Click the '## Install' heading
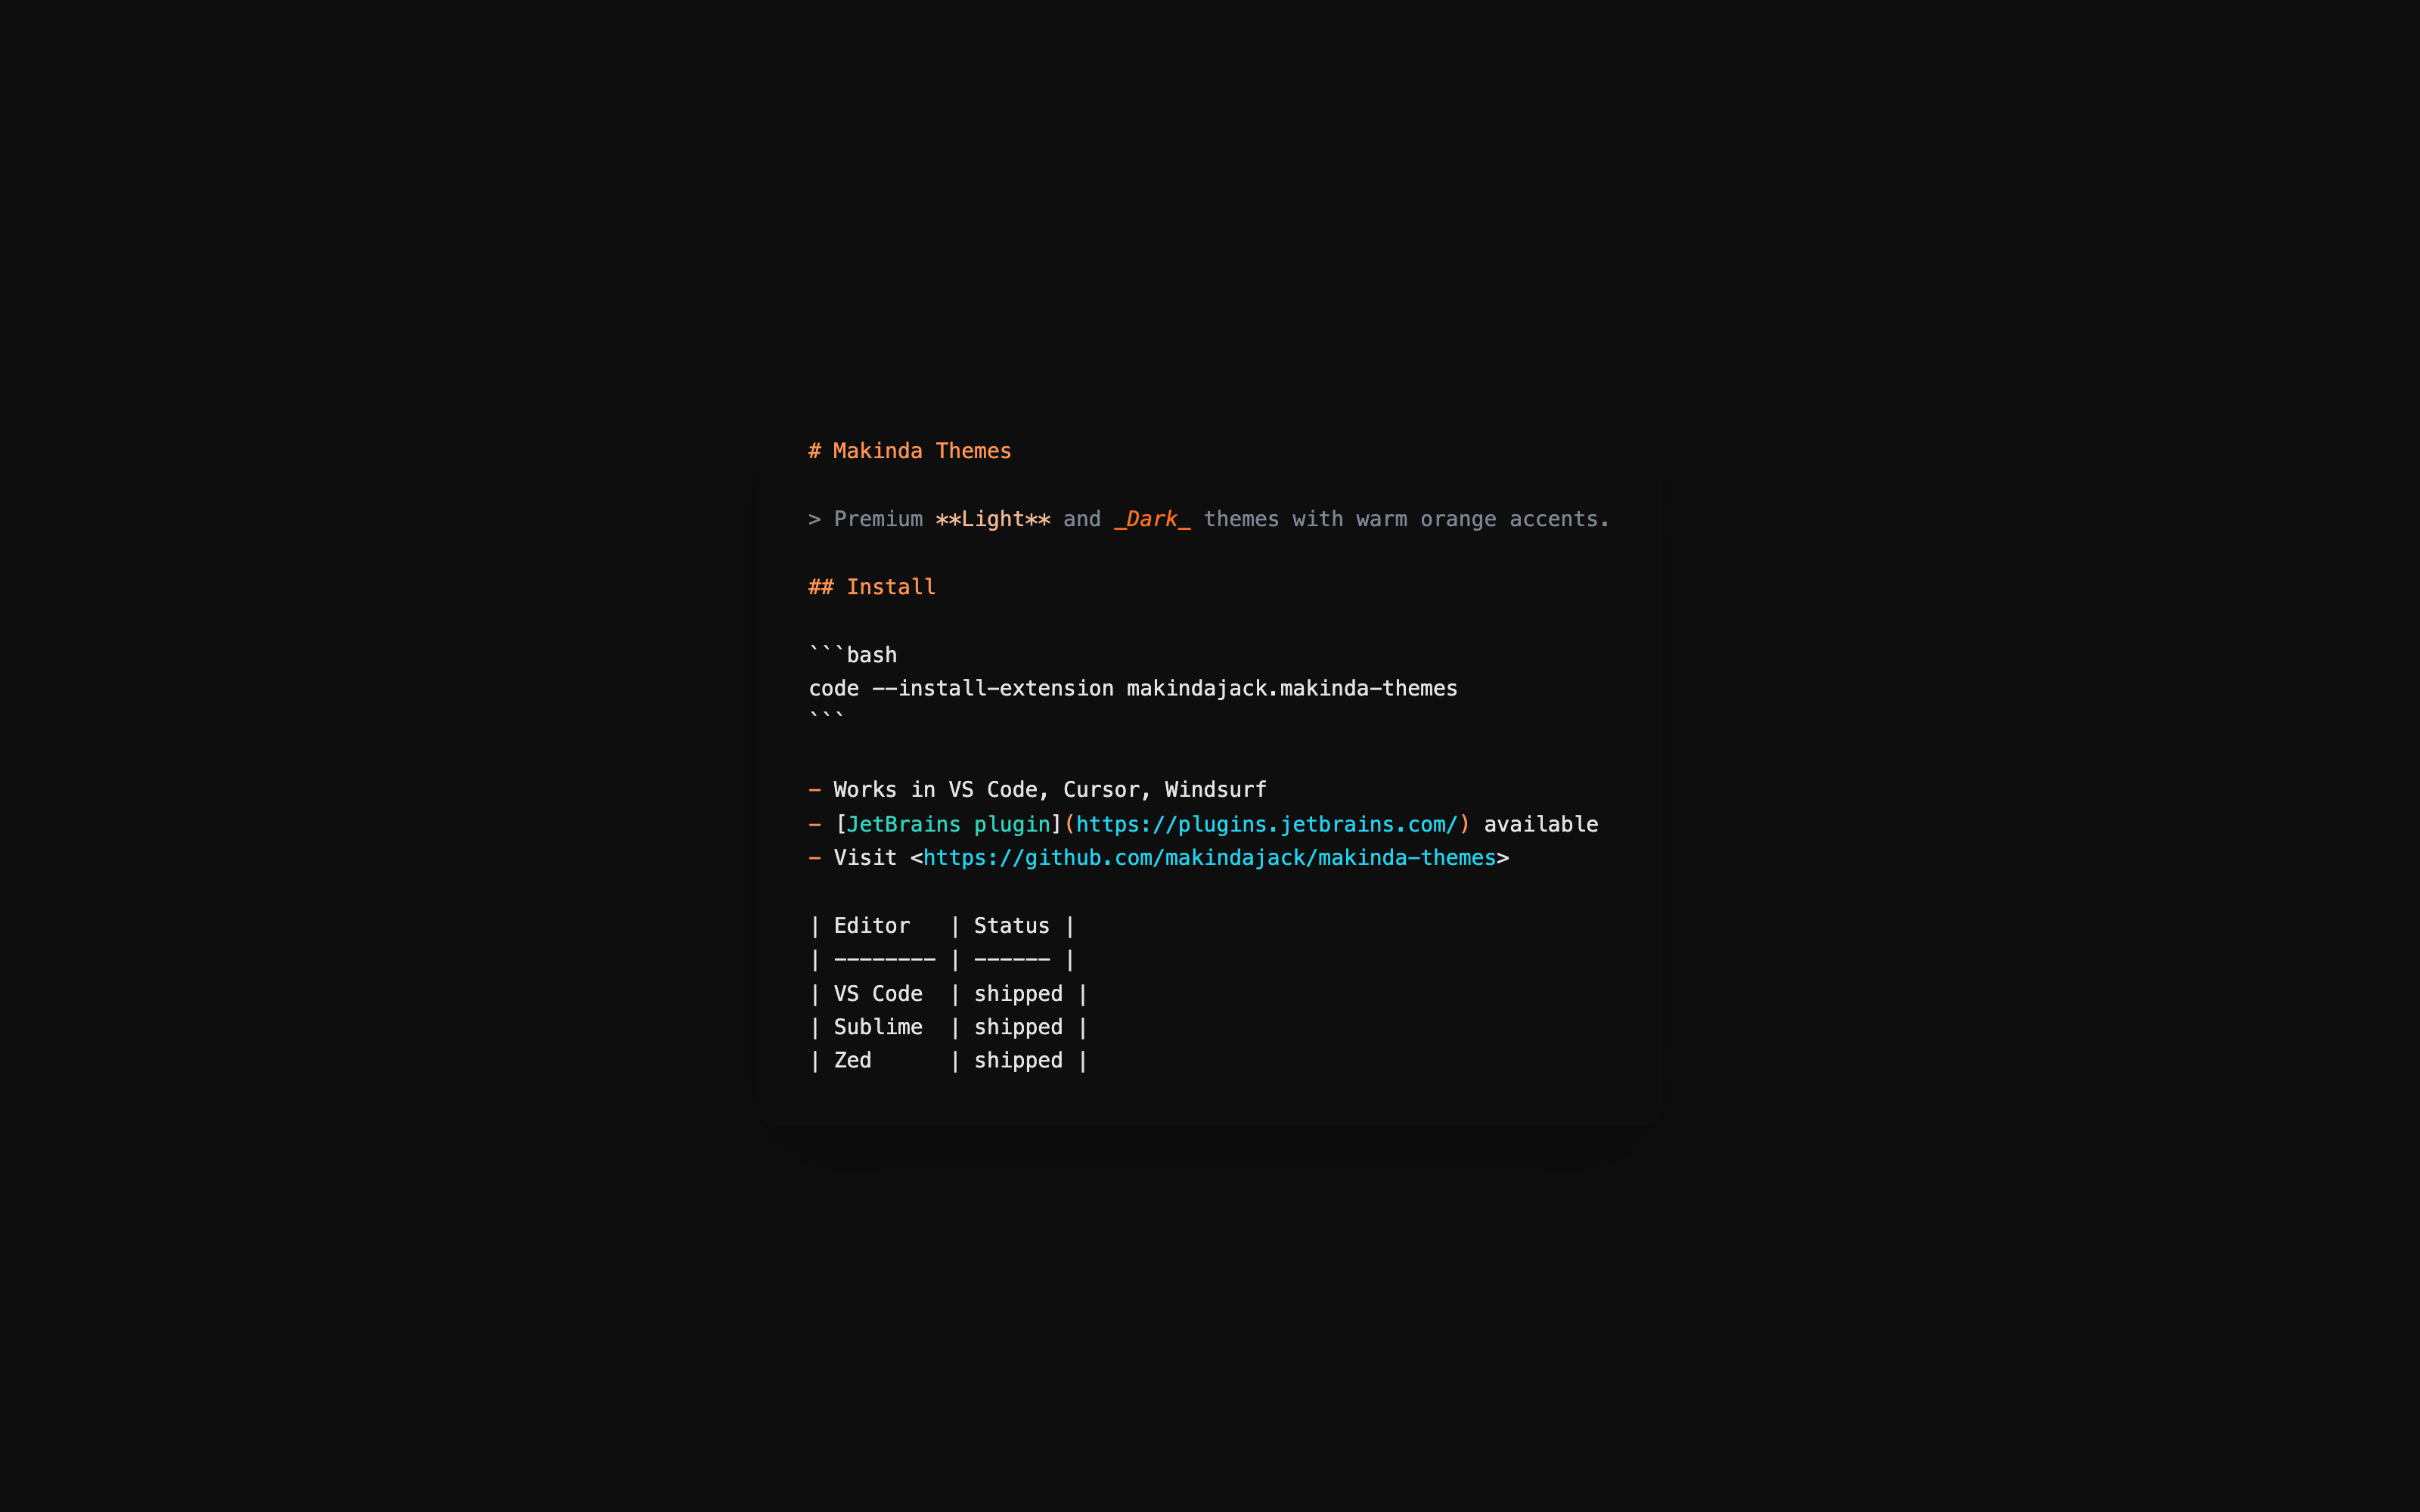This screenshot has height=1512, width=2420. [872, 587]
